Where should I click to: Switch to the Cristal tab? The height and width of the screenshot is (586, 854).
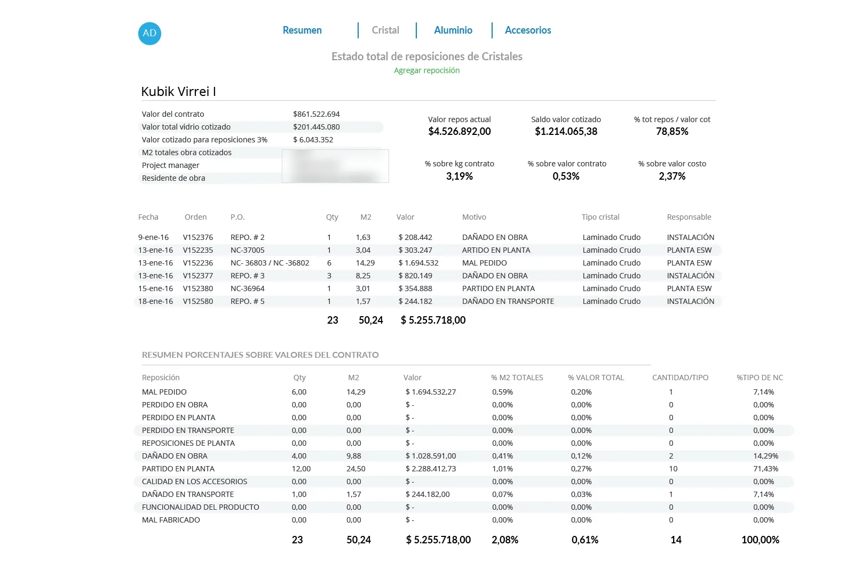(x=385, y=30)
